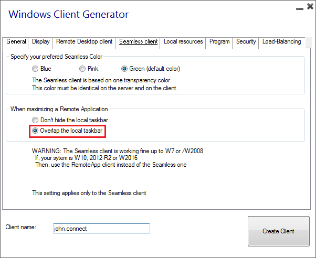The image size is (316, 258).
Task: Open the Display tab
Action: (41, 41)
